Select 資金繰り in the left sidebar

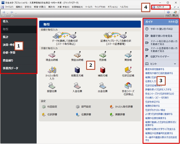8,60
